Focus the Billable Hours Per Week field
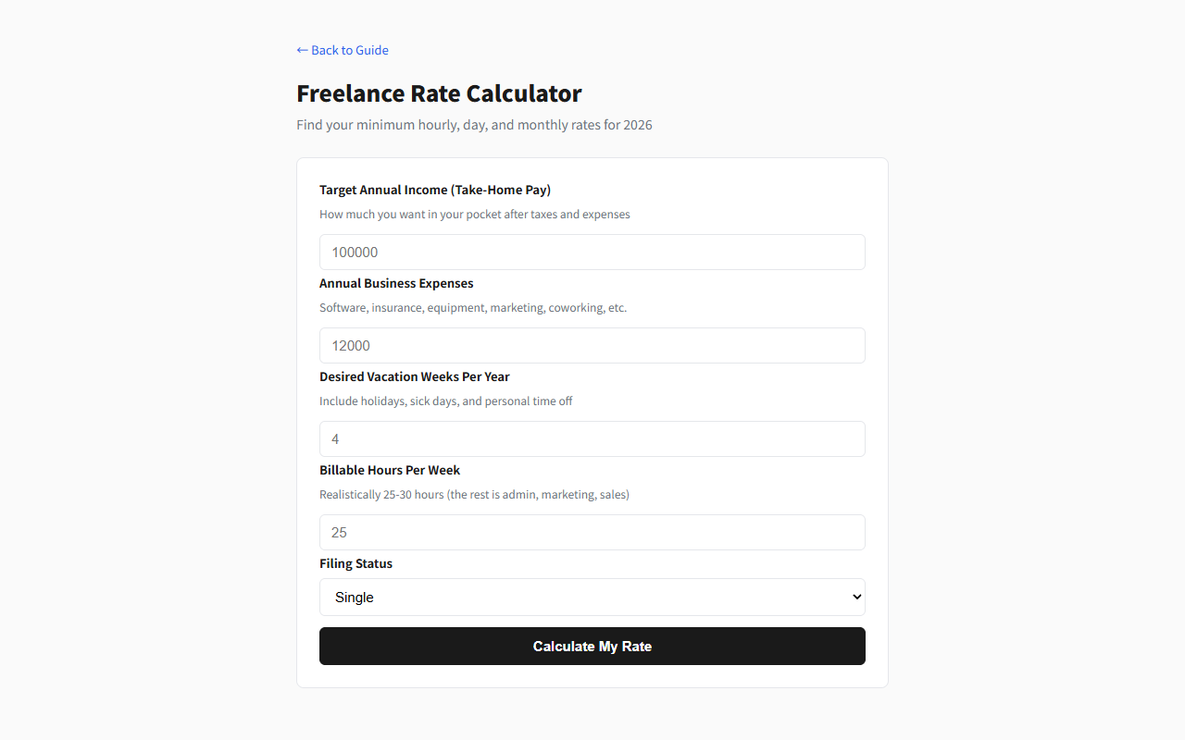The height and width of the screenshot is (740, 1185). (x=592, y=533)
